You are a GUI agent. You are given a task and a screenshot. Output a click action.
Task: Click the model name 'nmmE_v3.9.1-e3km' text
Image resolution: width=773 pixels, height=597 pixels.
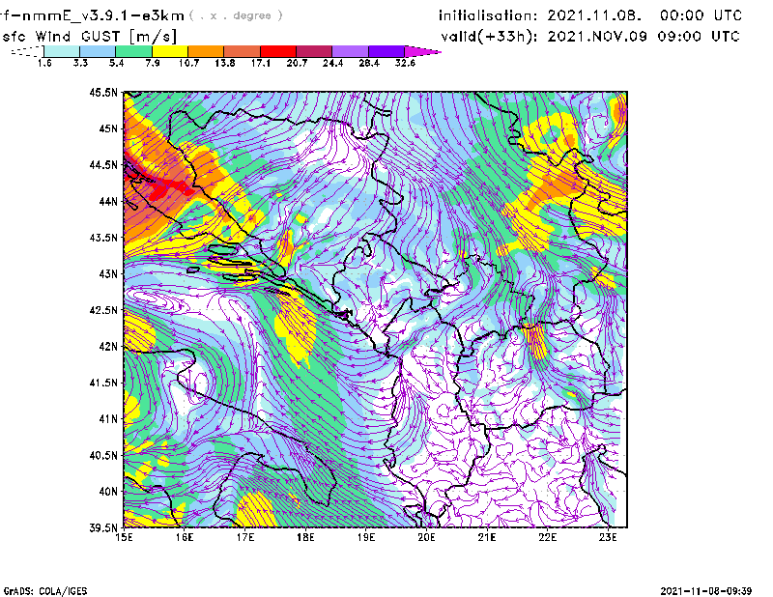[x=103, y=15]
